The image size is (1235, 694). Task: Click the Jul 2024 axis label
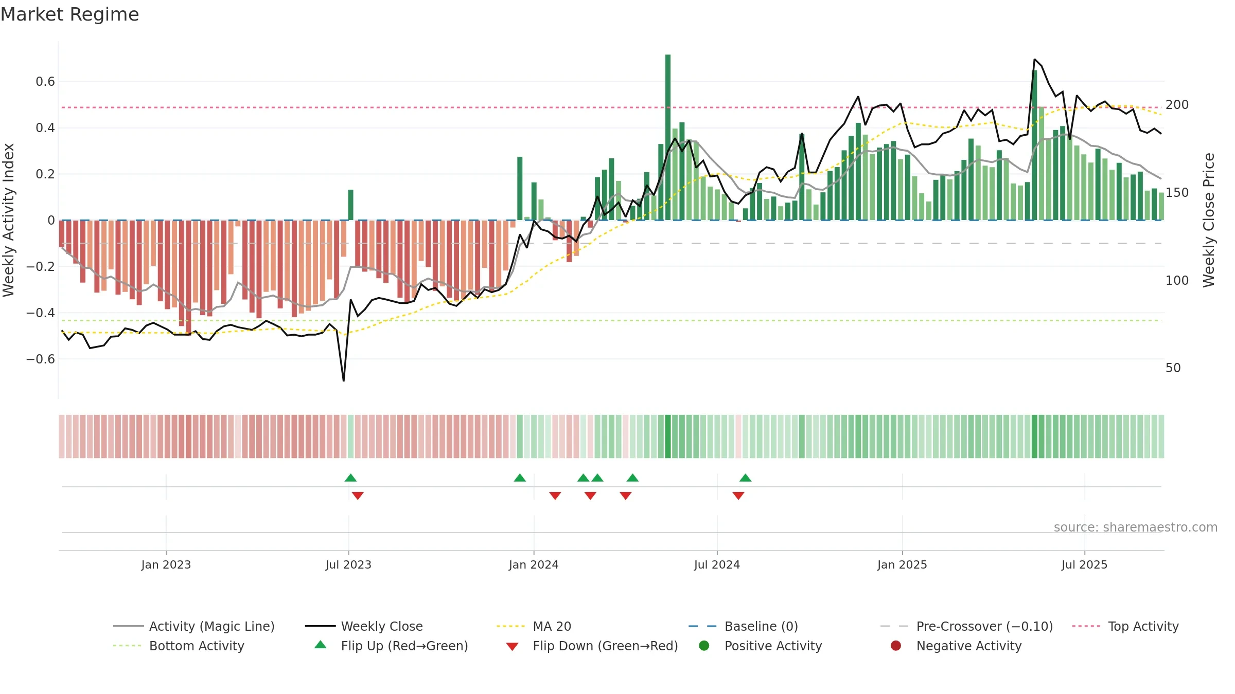(x=717, y=564)
